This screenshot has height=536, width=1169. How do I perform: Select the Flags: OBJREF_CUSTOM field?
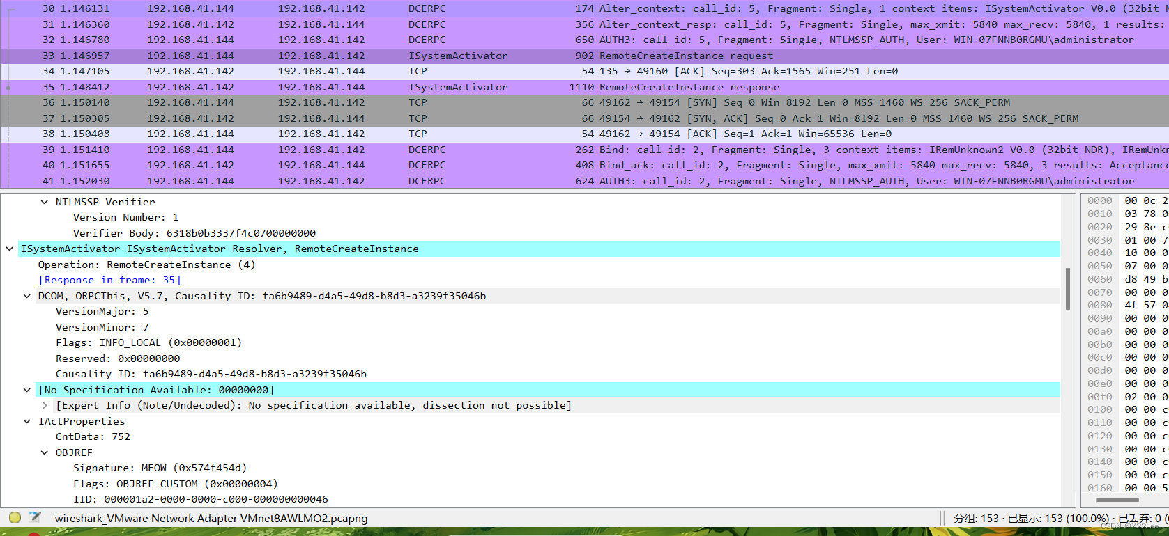click(x=176, y=484)
